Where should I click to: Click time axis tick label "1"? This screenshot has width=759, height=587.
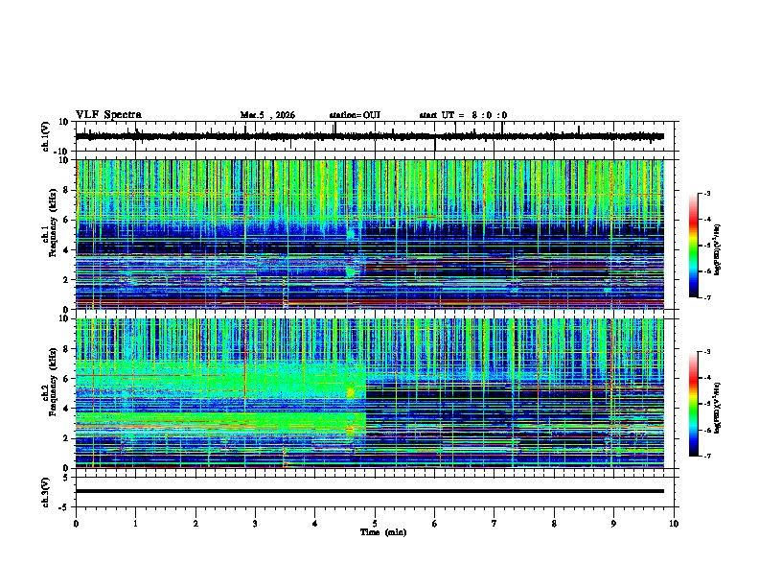(x=135, y=524)
